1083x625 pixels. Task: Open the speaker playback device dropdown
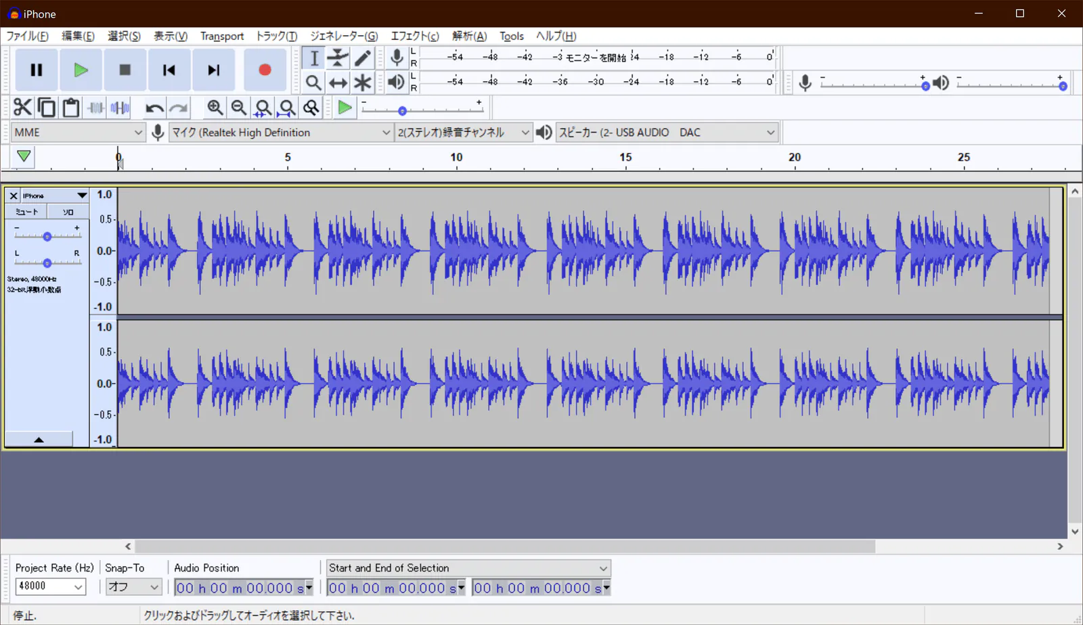pos(667,133)
